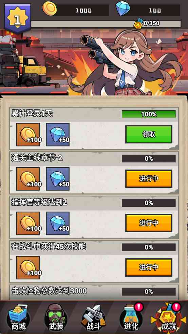Image resolution: width=188 pixels, height=334 pixels.
Task: Open the 进化 evolution potion tab
Action: pos(132,318)
